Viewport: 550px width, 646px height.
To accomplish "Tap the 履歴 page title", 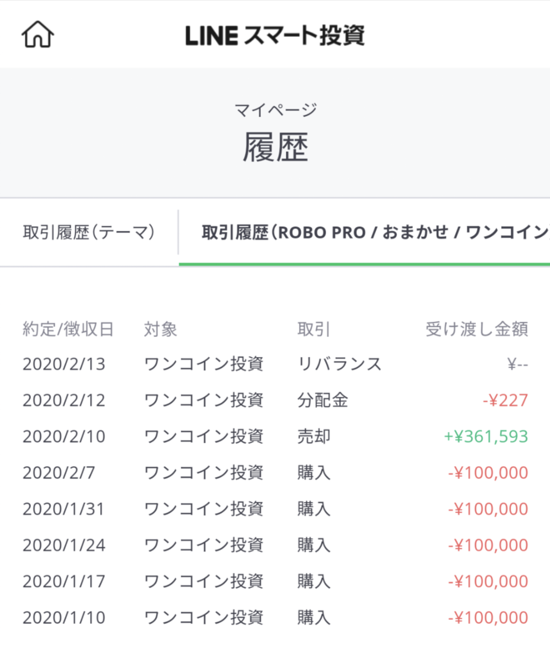I will (275, 146).
